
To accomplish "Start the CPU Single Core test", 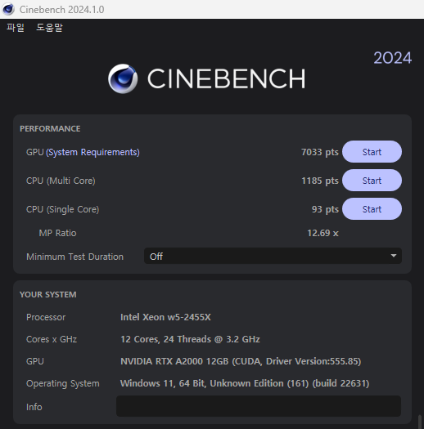I will click(x=372, y=209).
